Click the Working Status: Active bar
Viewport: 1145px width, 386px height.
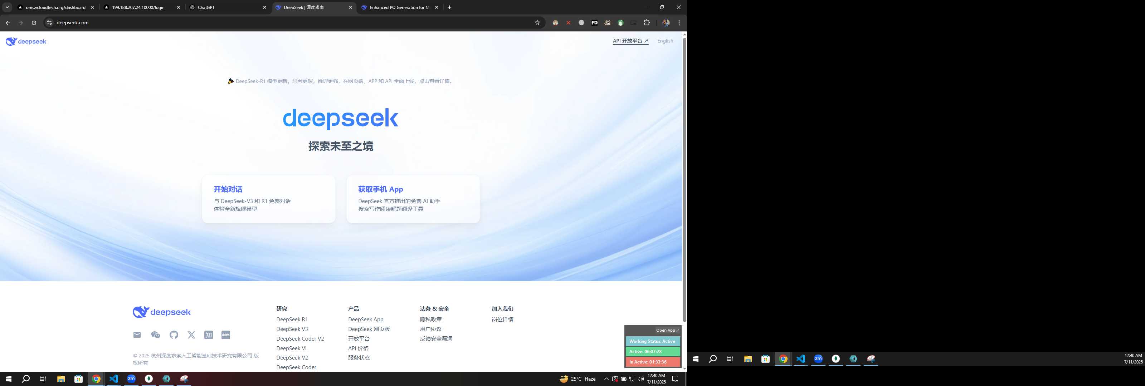tap(653, 341)
